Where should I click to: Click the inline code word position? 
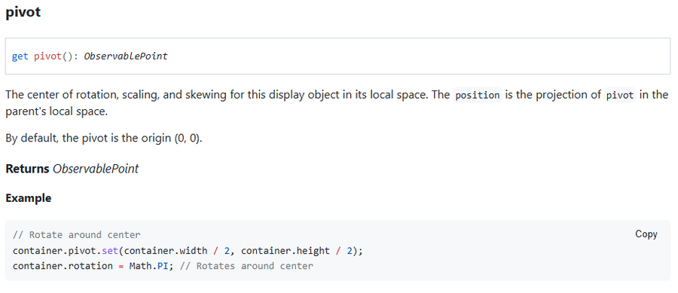pos(478,95)
